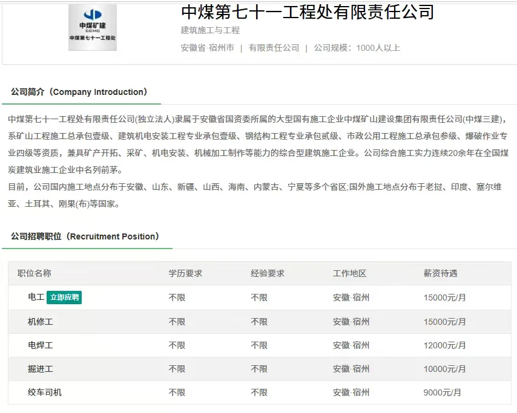Click 安徽·宿州 location in 绞车司机 row
Image resolution: width=517 pixels, height=413 pixels.
point(351,392)
